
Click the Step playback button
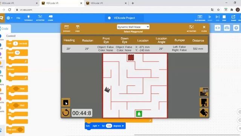pos(217,18)
